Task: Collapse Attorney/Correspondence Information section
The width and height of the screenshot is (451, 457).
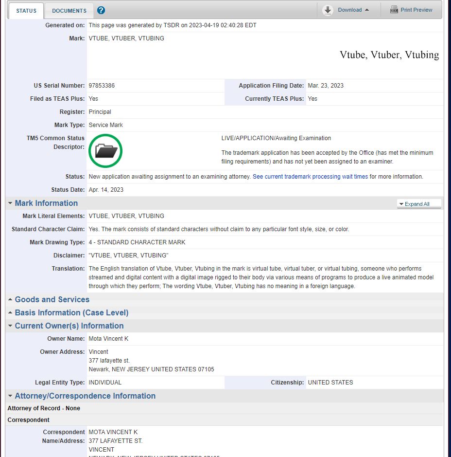Action: [x=85, y=396]
